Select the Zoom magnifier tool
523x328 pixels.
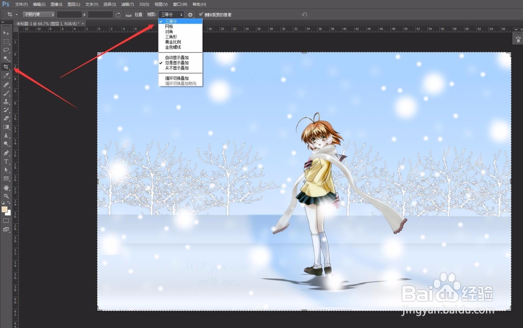click(x=6, y=196)
